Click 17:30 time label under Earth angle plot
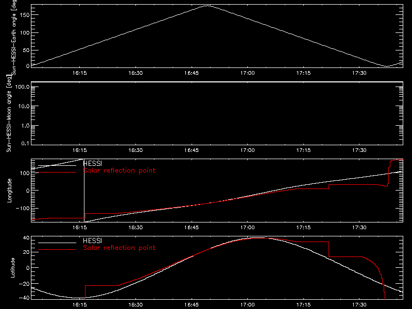The image size is (412, 309). point(359,73)
